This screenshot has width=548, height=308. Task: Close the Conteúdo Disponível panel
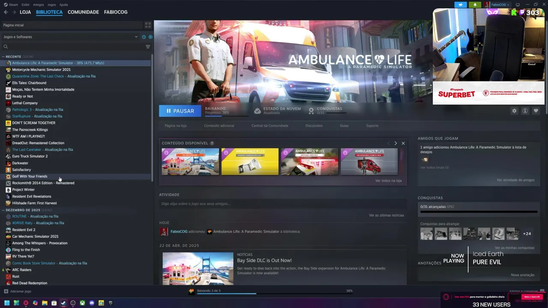coord(403,143)
